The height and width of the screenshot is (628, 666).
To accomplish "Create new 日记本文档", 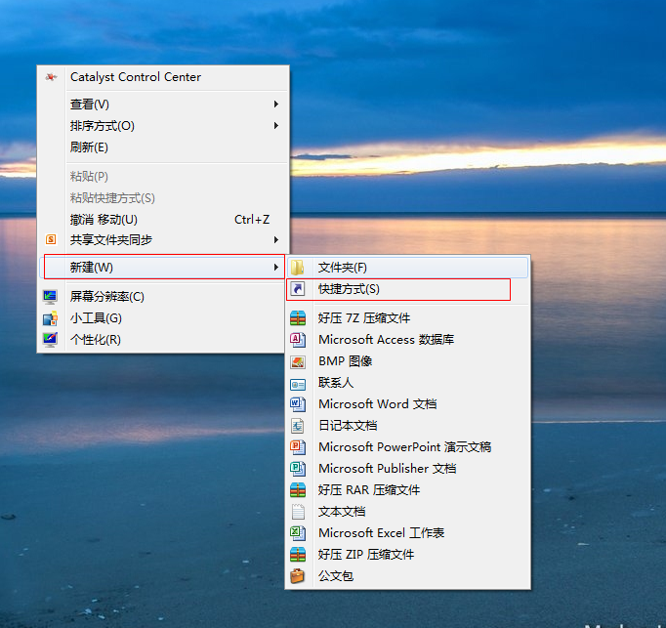I will pos(408,426).
